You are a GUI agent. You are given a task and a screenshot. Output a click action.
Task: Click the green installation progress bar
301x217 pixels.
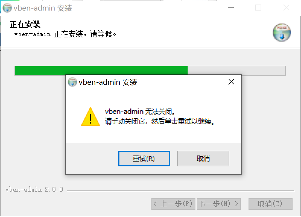[x=101, y=71]
